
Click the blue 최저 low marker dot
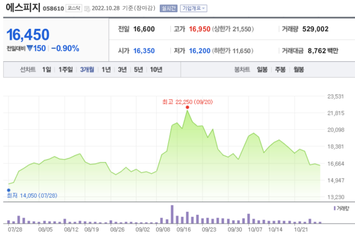click(x=9, y=190)
